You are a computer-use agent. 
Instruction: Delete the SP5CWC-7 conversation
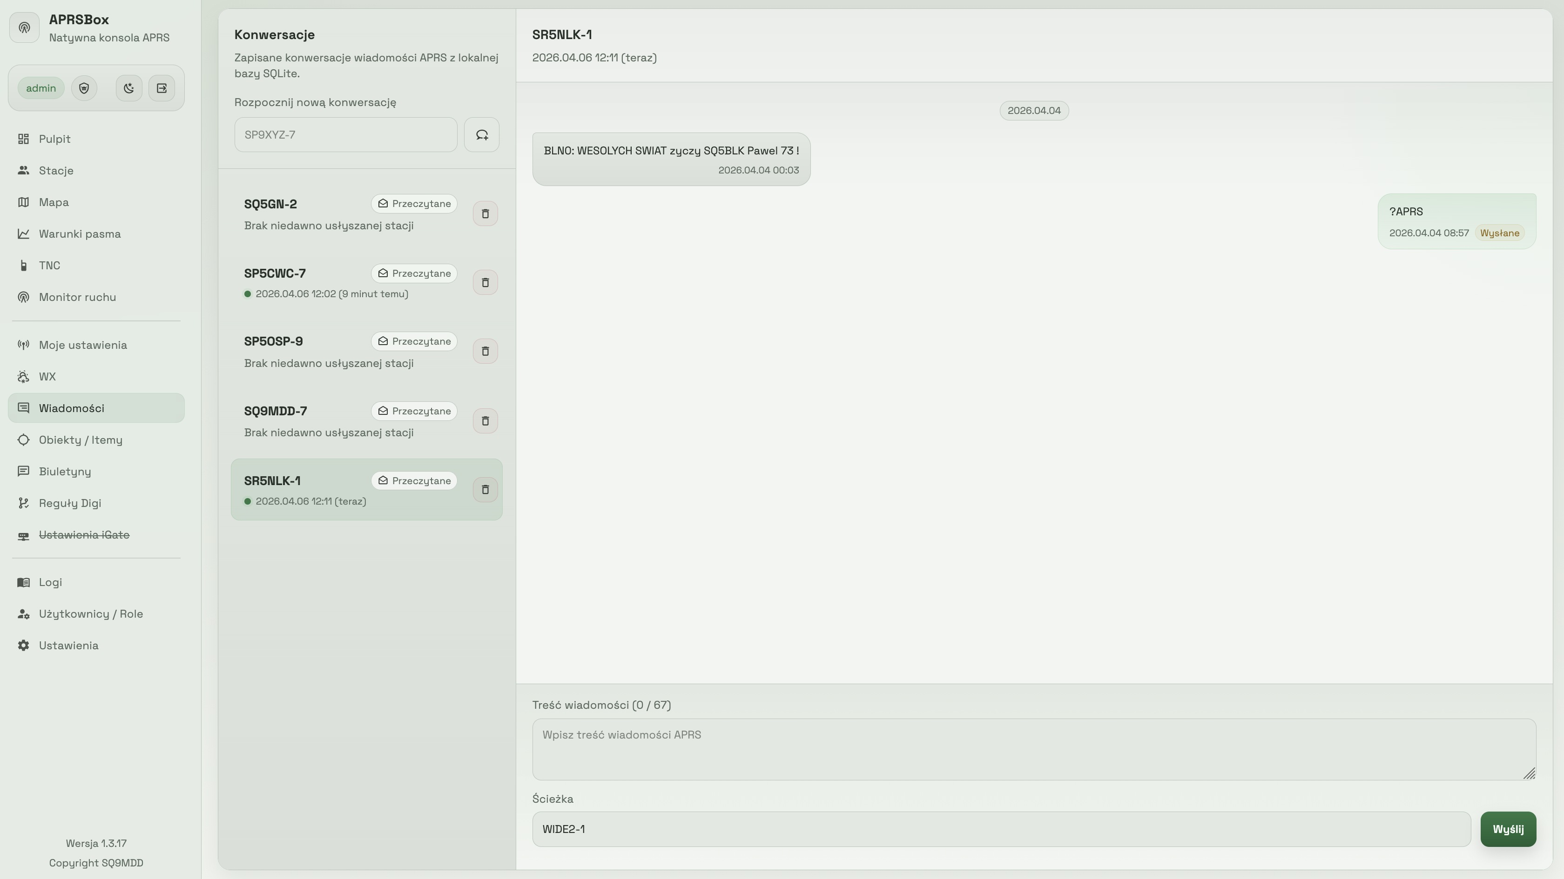(485, 283)
